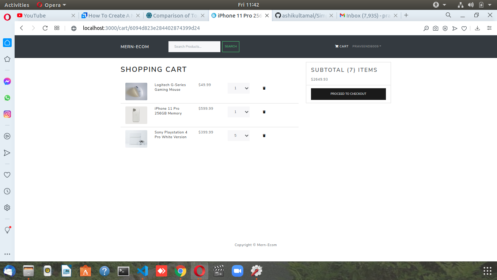Open Messenger in Opera sidebar
The image size is (497, 280).
(7, 81)
